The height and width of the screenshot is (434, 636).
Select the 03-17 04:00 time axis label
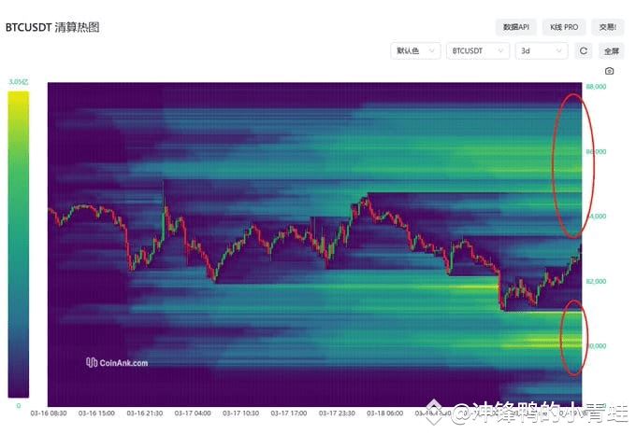click(x=192, y=412)
